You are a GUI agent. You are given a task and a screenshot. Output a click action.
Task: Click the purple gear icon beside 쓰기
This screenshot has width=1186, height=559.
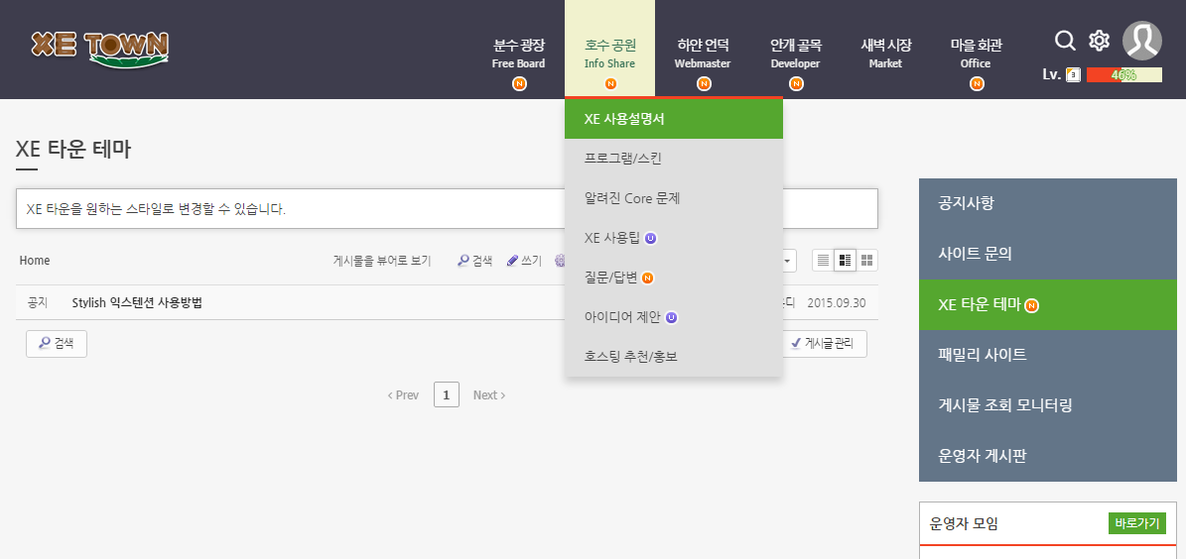point(560,261)
